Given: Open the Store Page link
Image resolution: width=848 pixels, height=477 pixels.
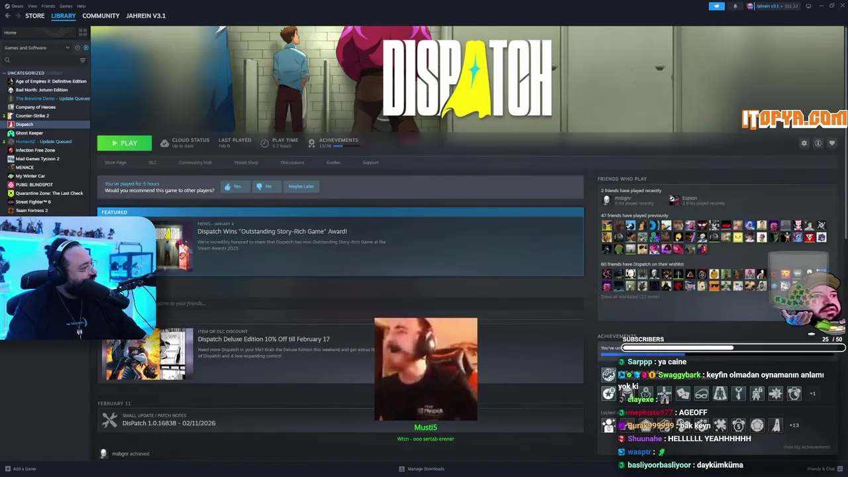Looking at the screenshot, I should (x=115, y=162).
